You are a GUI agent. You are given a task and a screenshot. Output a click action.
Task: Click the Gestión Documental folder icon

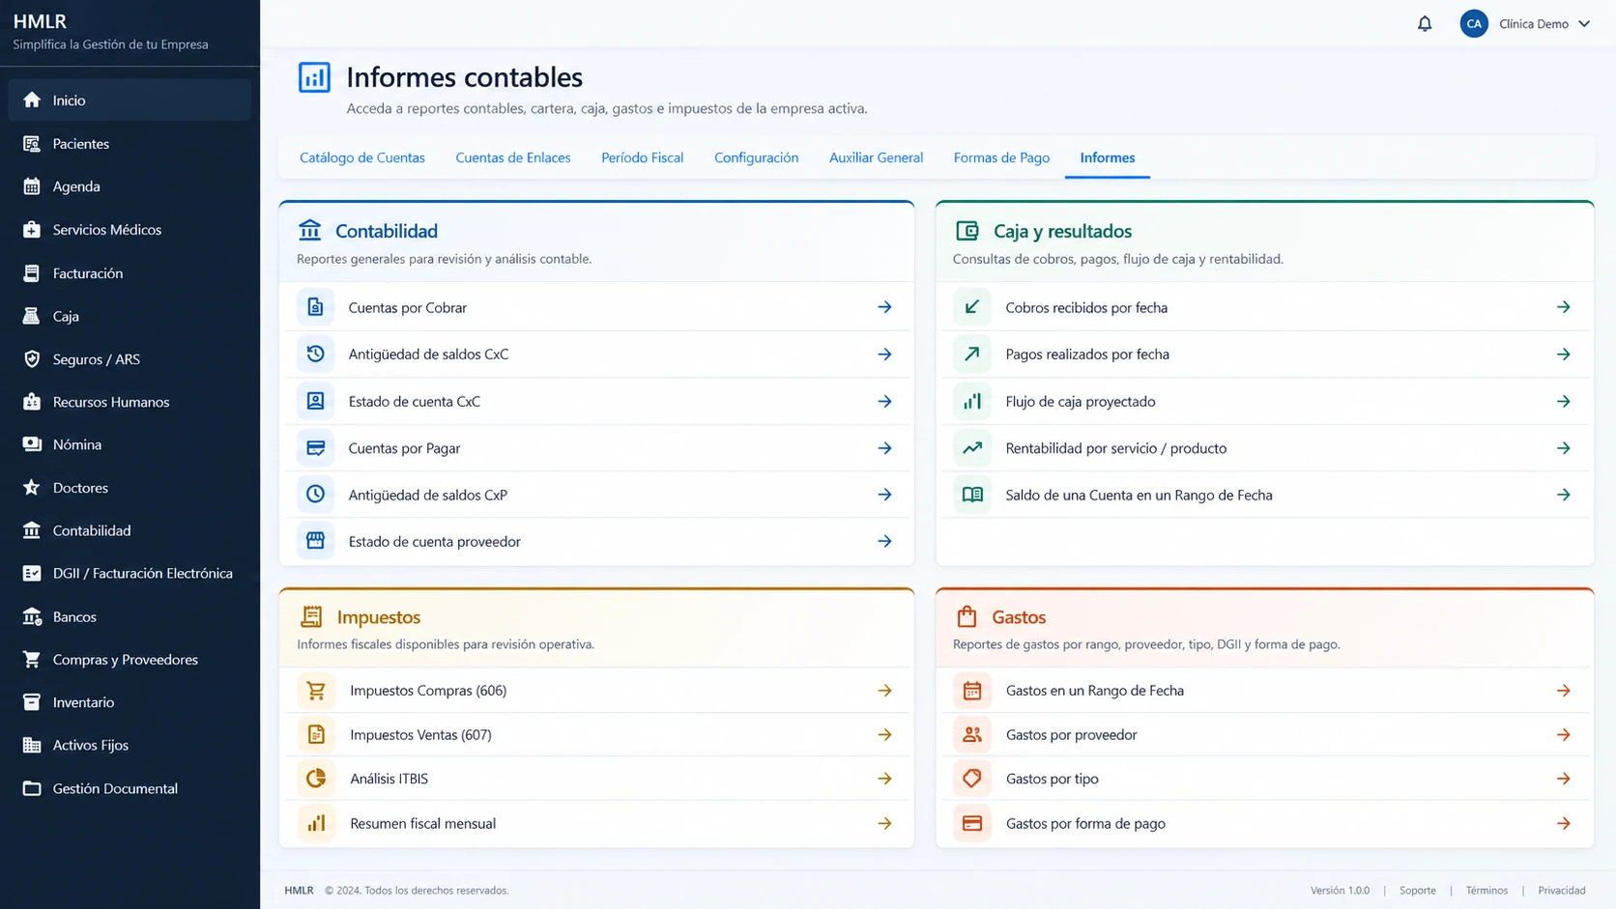32,788
